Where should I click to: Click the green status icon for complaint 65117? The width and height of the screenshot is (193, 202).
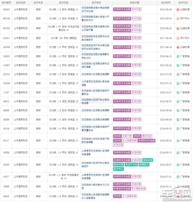178,141
